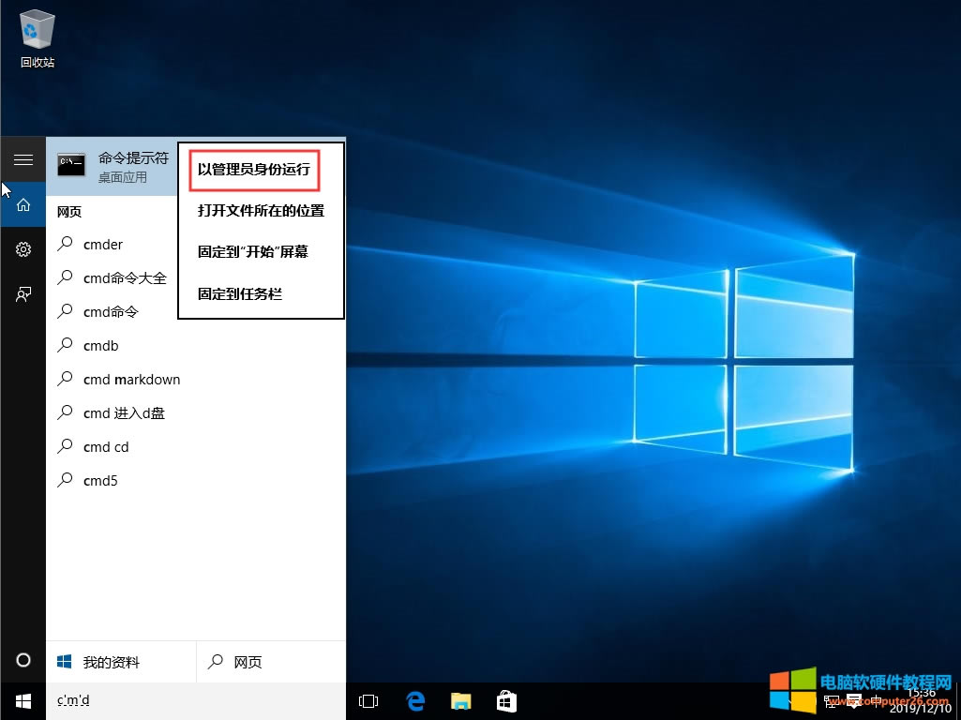The height and width of the screenshot is (720, 961).
Task: Expand the hamburger menu in search panel
Action: click(x=23, y=160)
